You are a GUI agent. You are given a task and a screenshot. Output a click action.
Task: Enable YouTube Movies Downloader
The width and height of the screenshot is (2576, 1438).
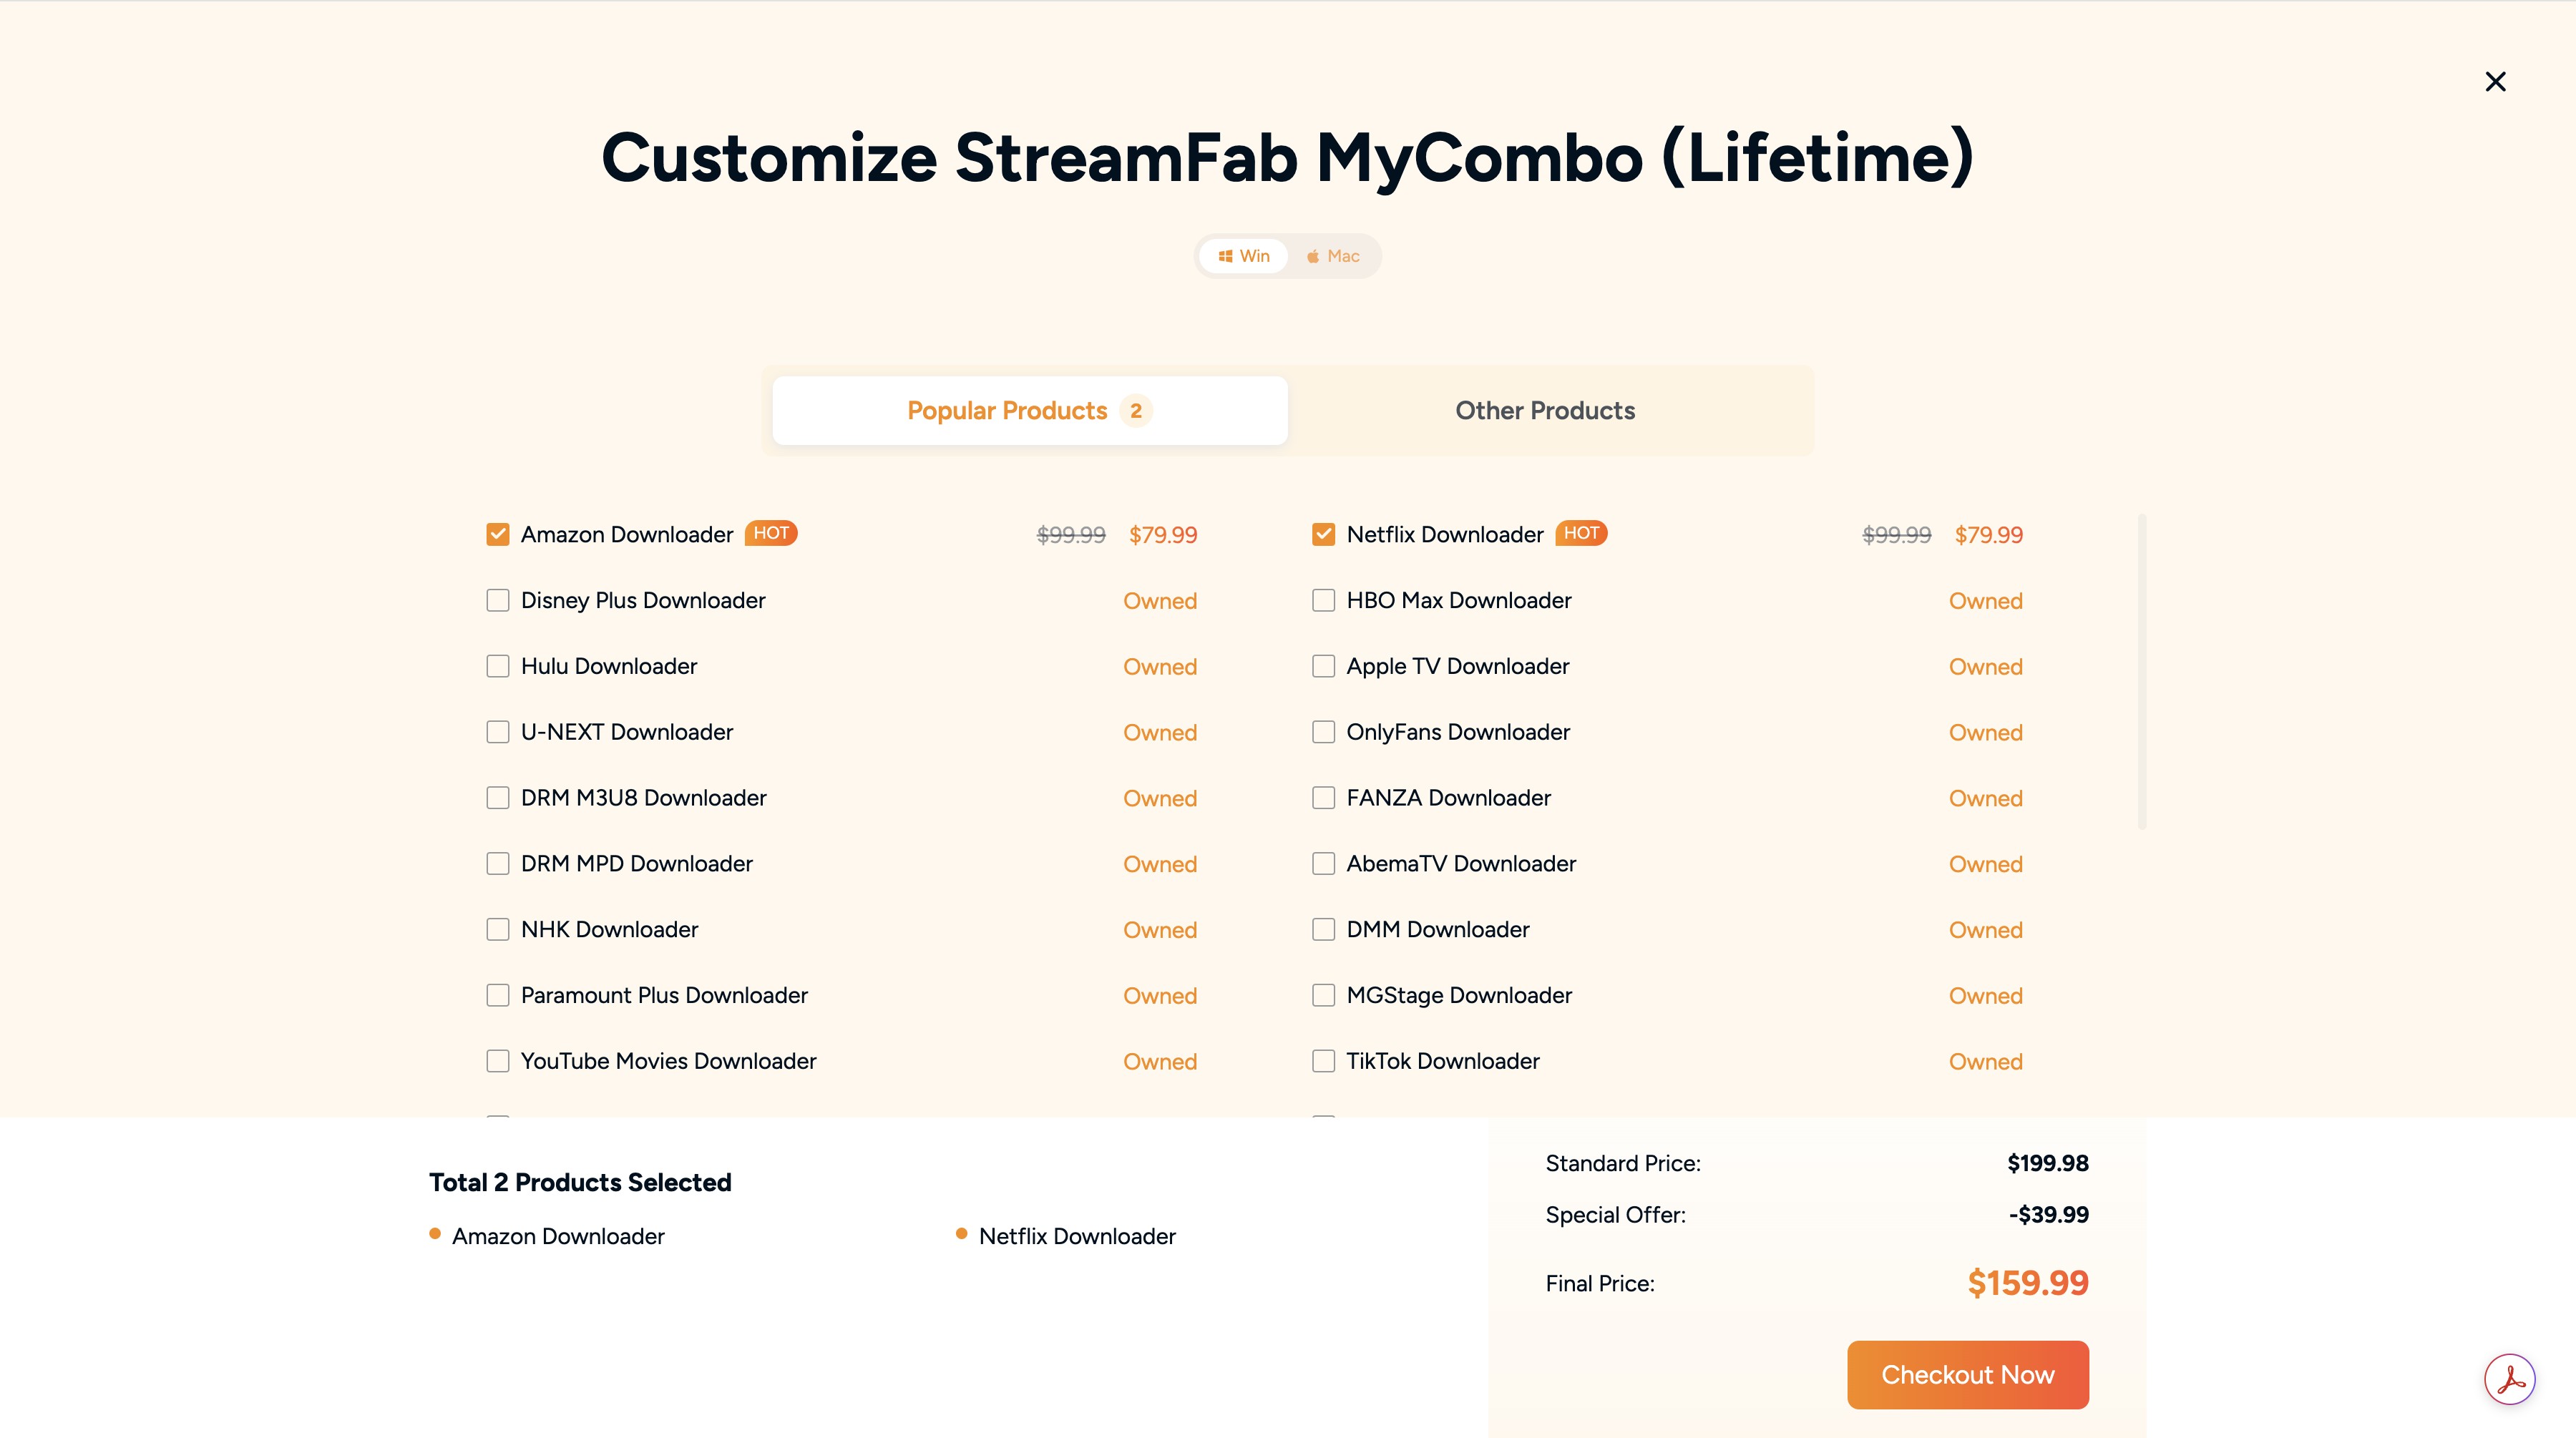click(x=497, y=1061)
